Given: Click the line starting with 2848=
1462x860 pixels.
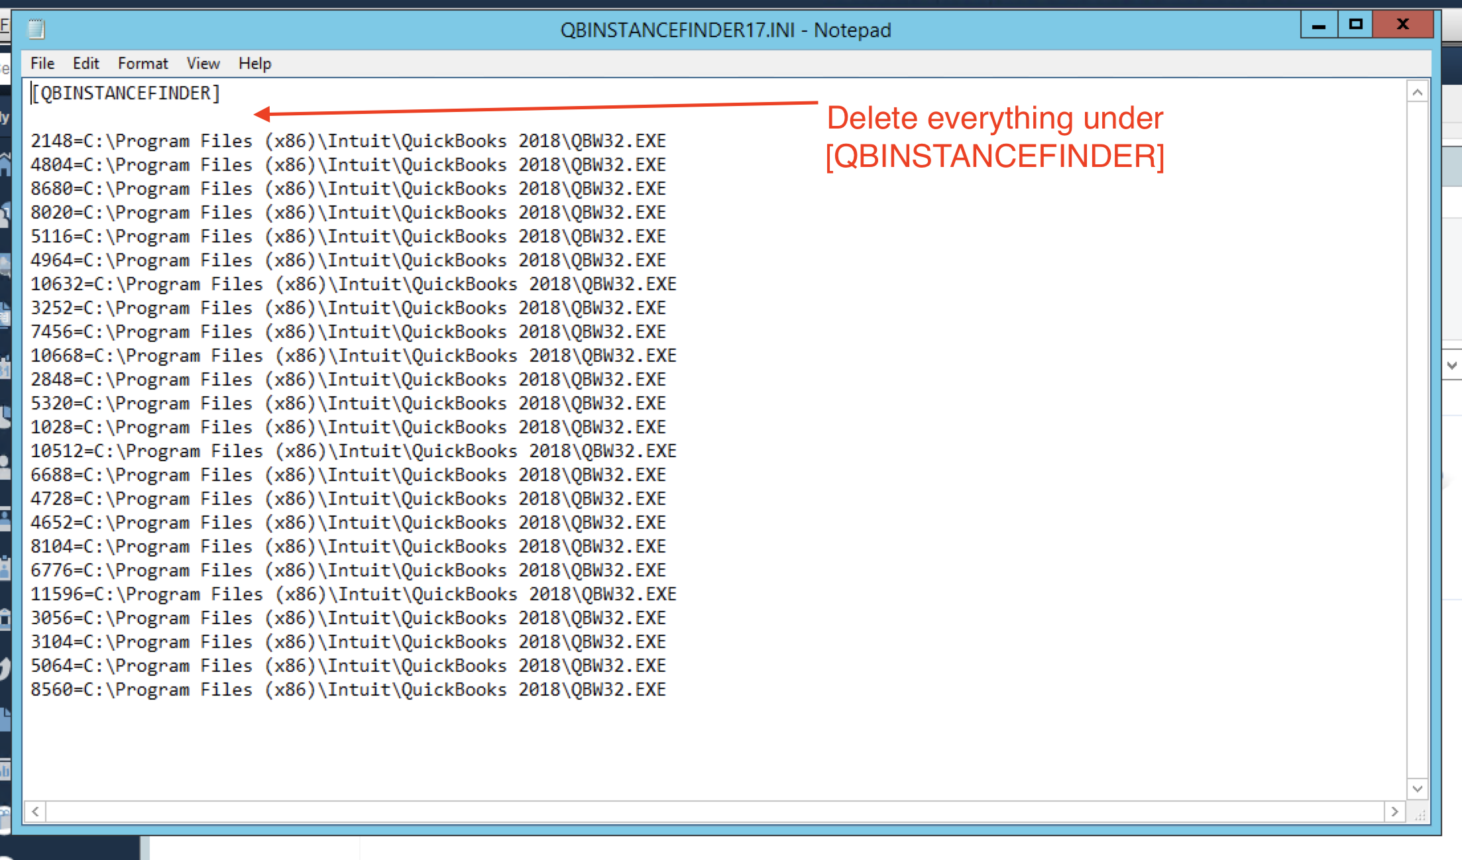Looking at the screenshot, I should (349, 380).
